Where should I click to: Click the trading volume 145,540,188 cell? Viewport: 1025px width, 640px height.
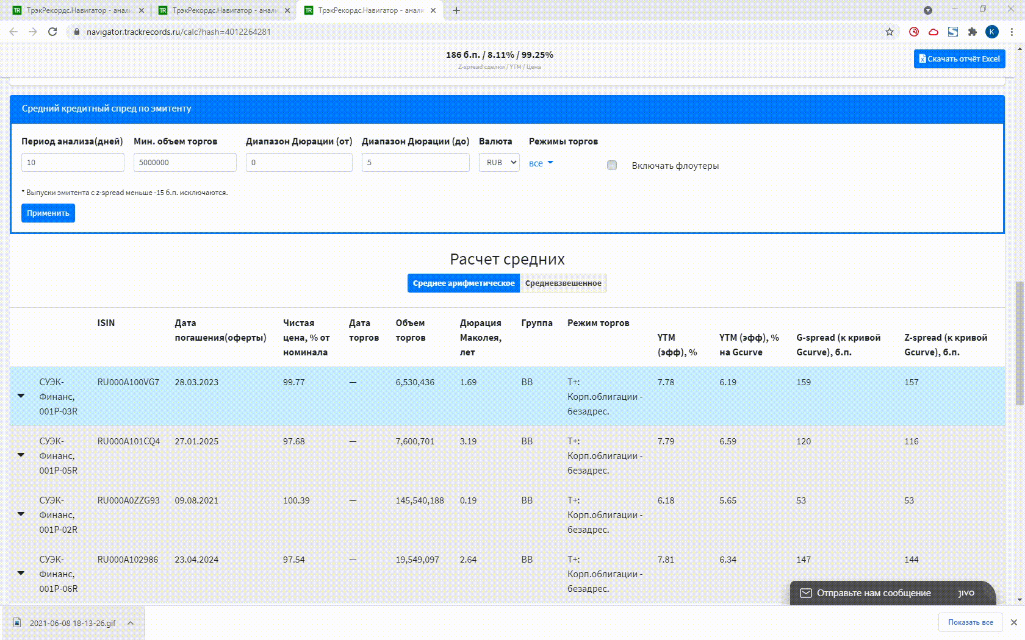tap(420, 500)
